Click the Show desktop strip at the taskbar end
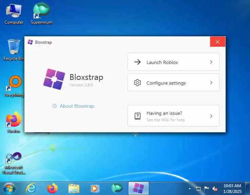This screenshot has width=250, height=195. 248,189
